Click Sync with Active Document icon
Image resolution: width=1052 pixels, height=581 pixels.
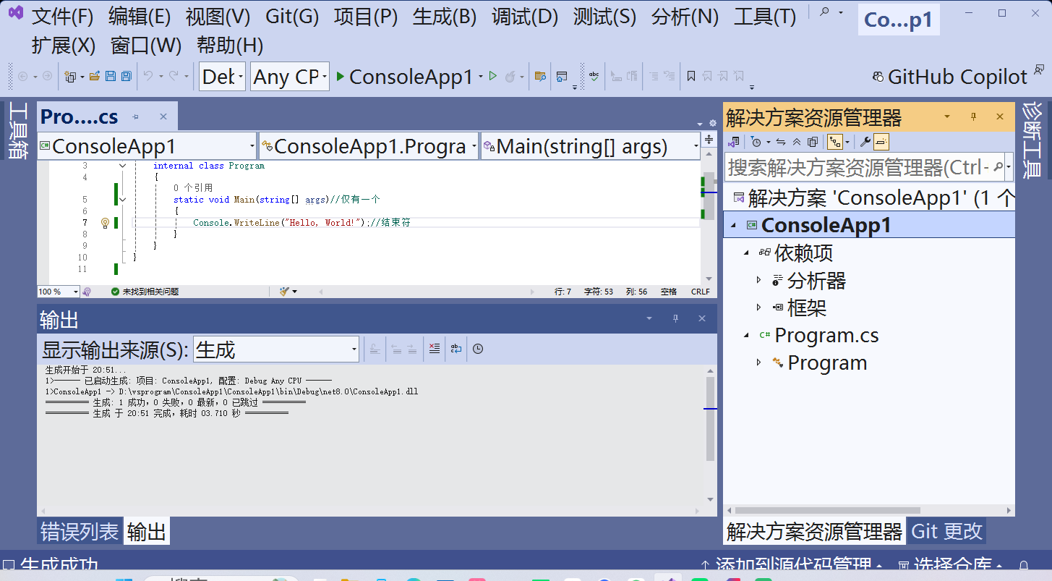[781, 142]
